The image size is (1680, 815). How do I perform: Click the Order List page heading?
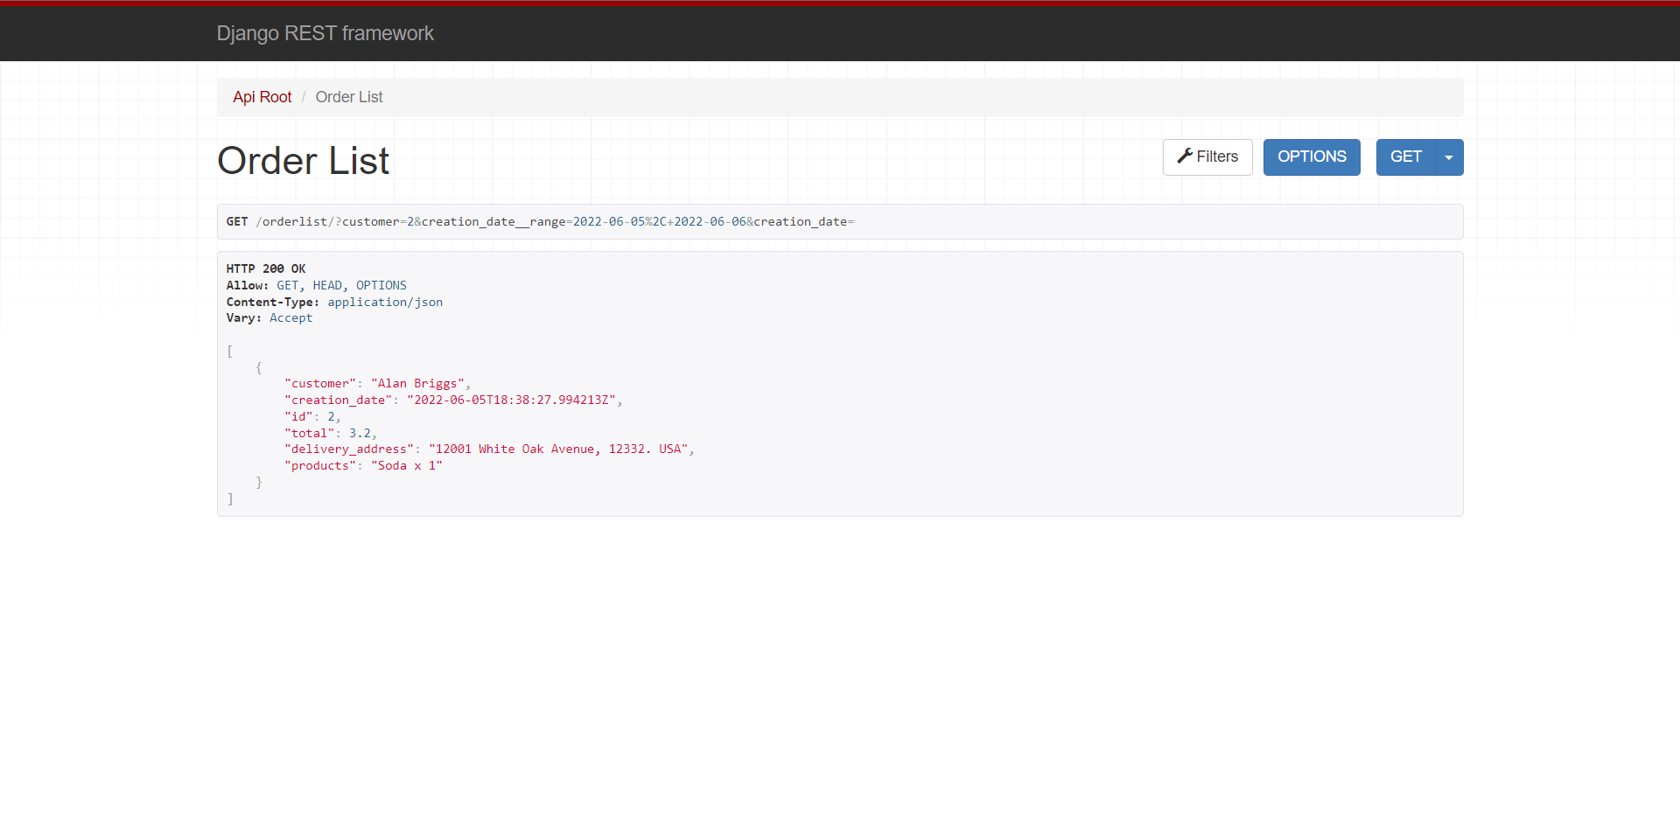(303, 161)
